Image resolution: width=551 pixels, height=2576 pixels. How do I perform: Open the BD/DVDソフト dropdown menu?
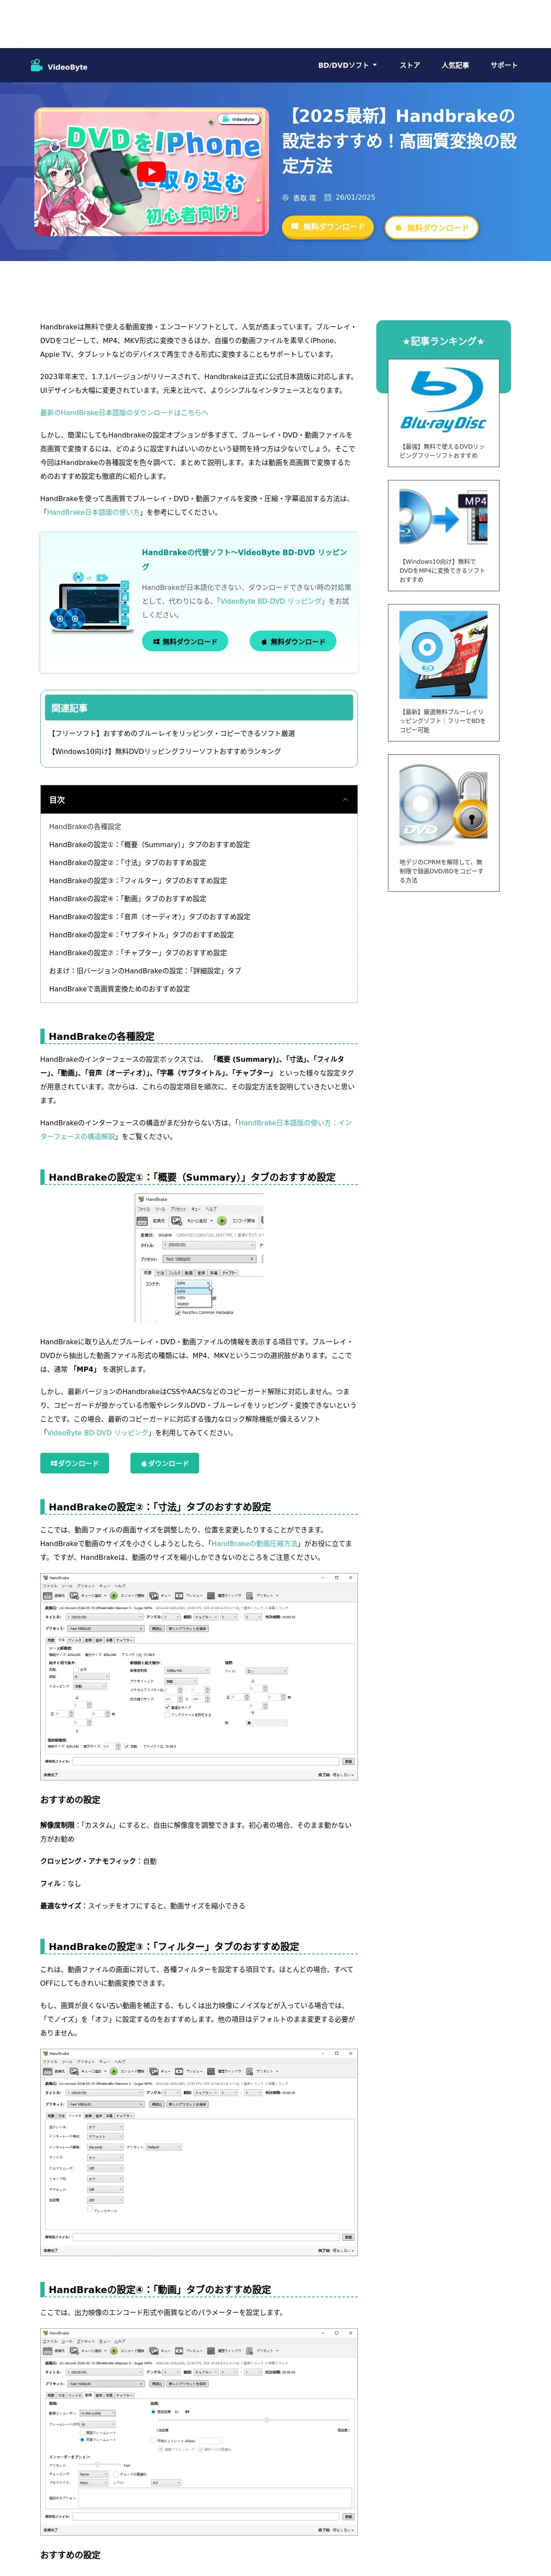[347, 65]
